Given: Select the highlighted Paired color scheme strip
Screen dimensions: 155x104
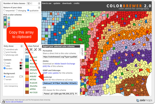Looking at the screenshot, I should point(5,22).
